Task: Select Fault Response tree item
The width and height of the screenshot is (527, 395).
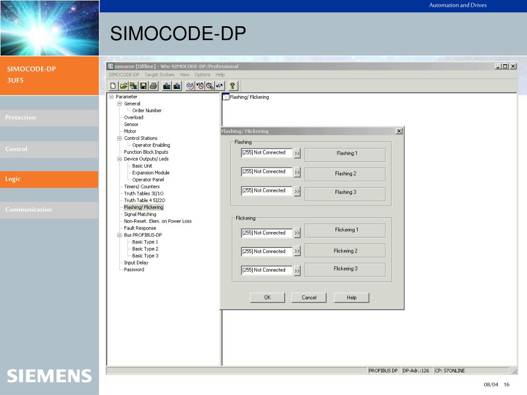Action: coord(140,228)
